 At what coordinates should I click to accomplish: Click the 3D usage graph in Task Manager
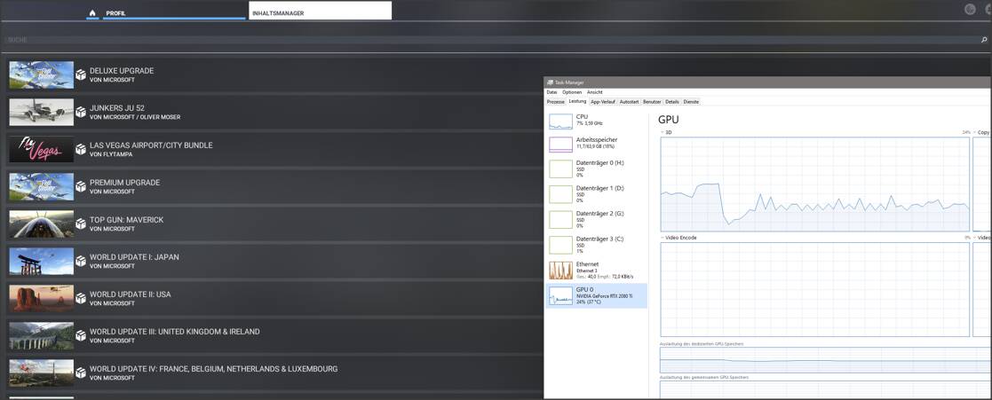point(815,184)
